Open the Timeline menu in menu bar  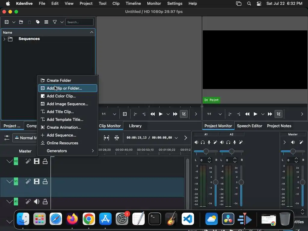tap(133, 4)
